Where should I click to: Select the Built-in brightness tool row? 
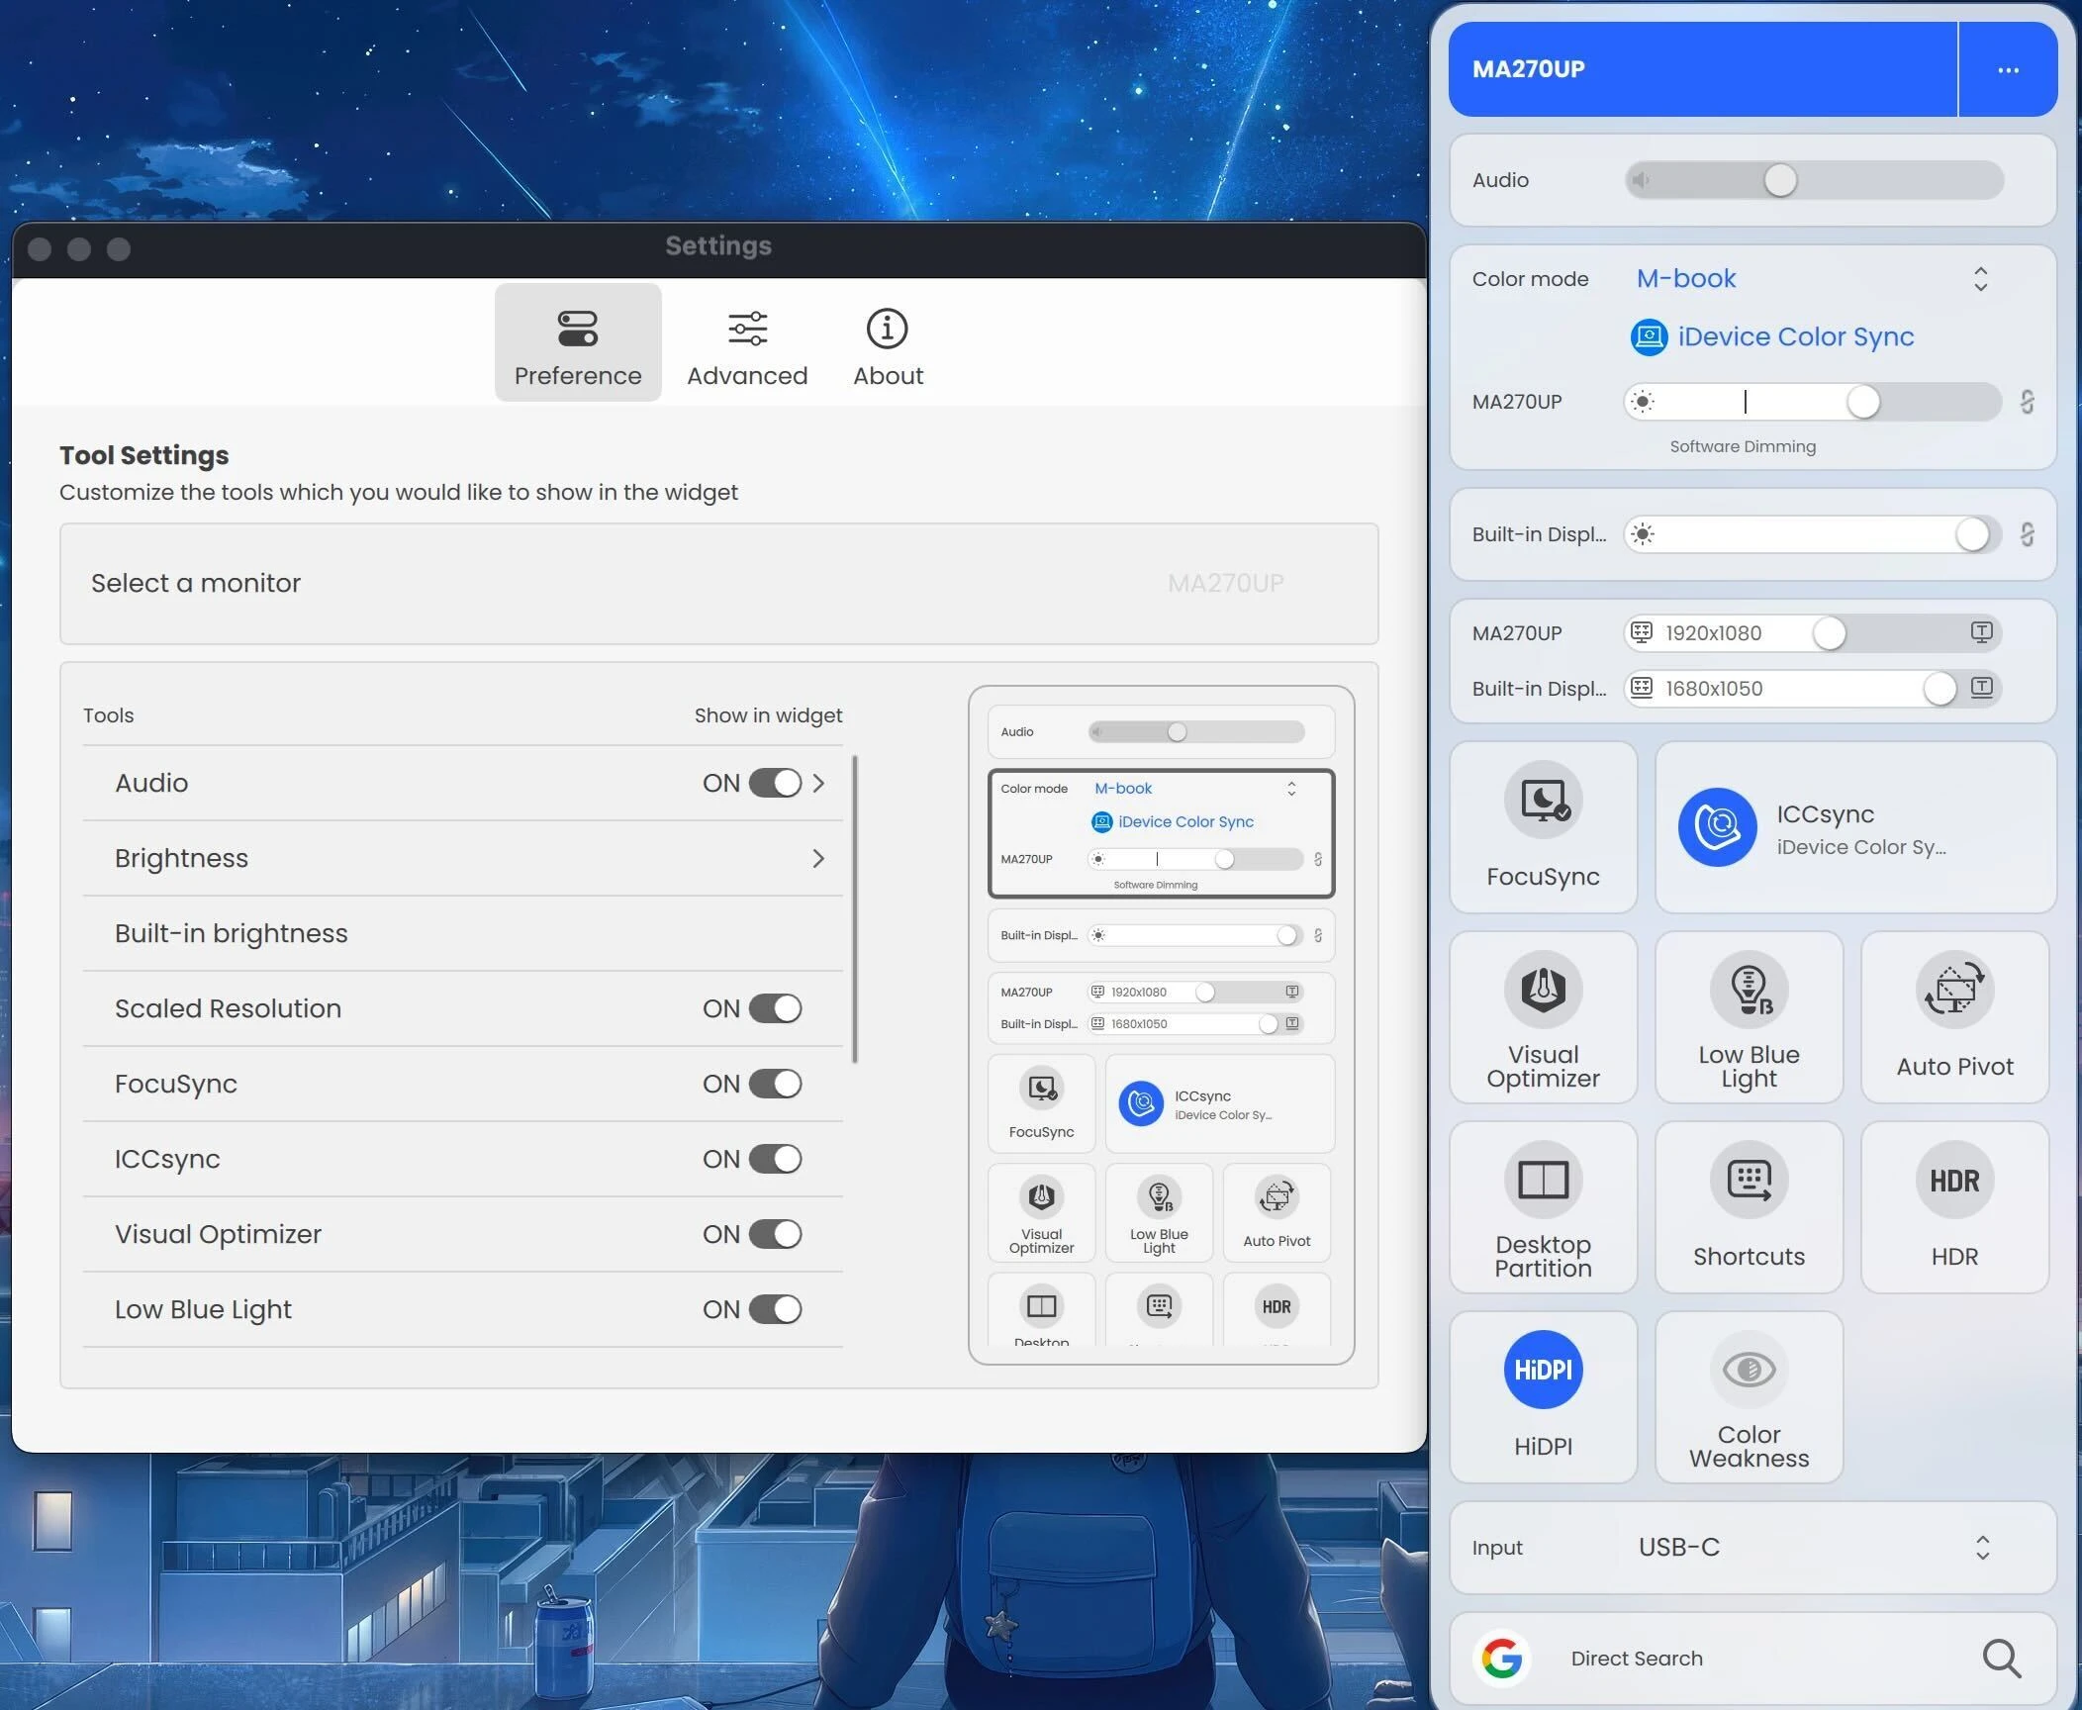tap(463, 933)
